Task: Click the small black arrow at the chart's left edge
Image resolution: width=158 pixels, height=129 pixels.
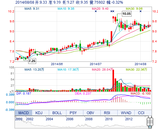Action: pos(16,59)
